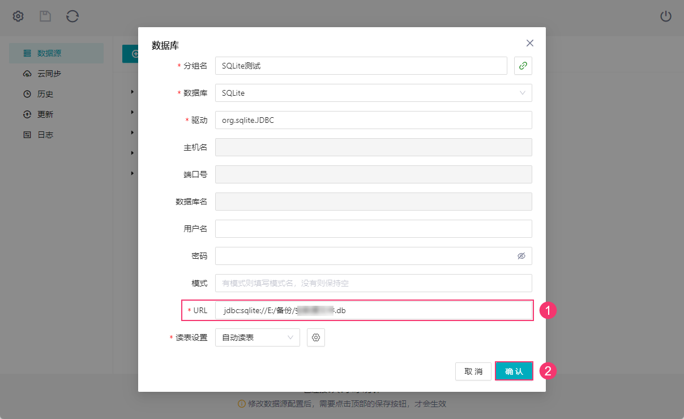Click the URL input field
The image size is (684, 419).
[x=374, y=310]
